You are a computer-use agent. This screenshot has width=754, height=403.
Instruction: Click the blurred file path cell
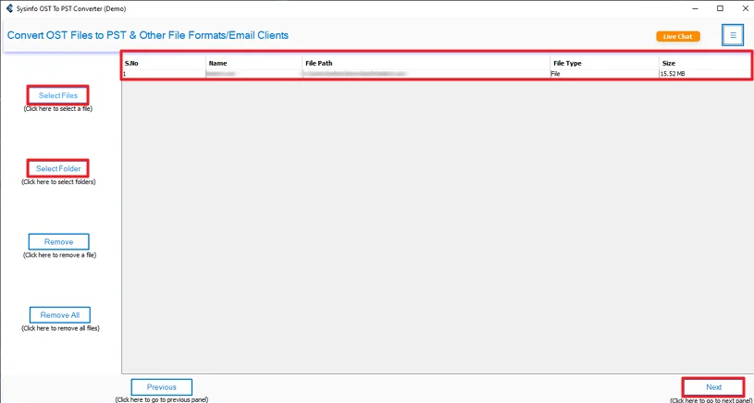(x=426, y=73)
